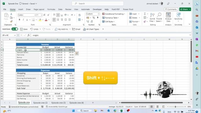
Task: Click the formula bar containing wages
Action: [x=110, y=35]
